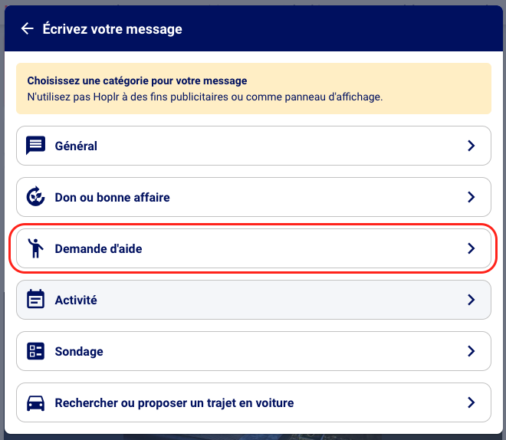This screenshot has width=506, height=440.
Task: Choose the Sondage category label
Action: point(79,351)
